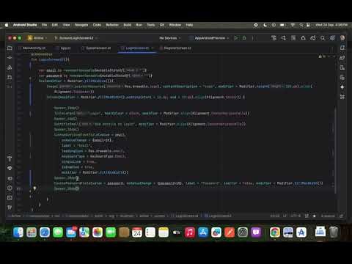Expand the Anime project dropdown
Image resolution: width=352 pixels, height=264 pixels.
(x=37, y=38)
